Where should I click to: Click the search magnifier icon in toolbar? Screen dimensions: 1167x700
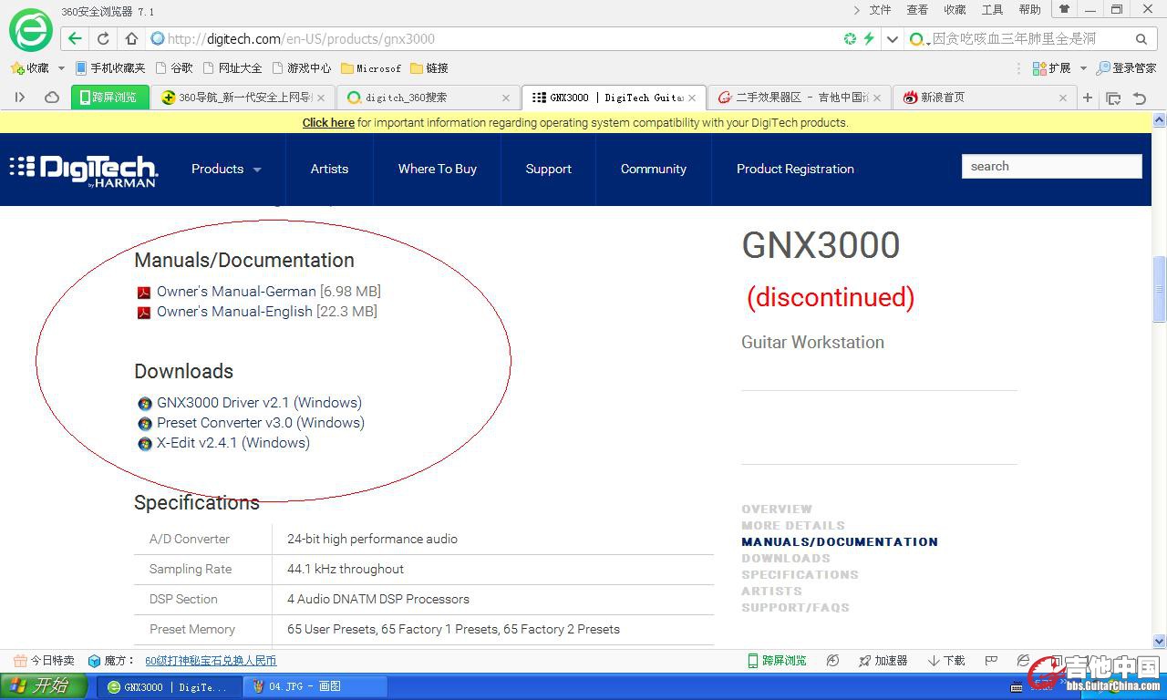click(1141, 39)
